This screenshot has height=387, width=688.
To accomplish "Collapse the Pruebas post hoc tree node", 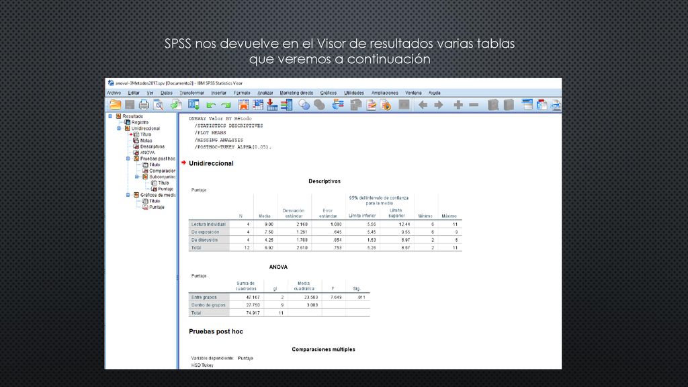I will [x=128, y=159].
